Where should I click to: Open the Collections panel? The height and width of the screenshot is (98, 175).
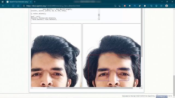(x=151, y=6)
